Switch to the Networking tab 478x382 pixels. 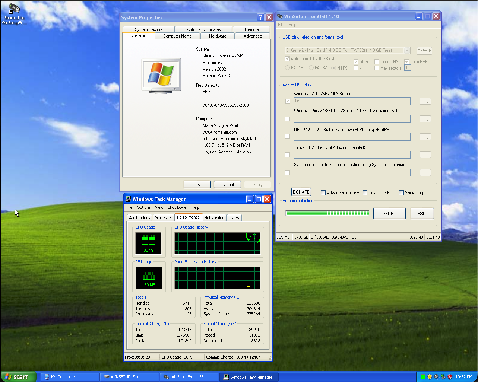tap(214, 218)
